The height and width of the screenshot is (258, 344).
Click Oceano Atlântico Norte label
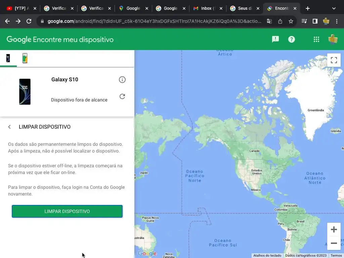(315, 178)
